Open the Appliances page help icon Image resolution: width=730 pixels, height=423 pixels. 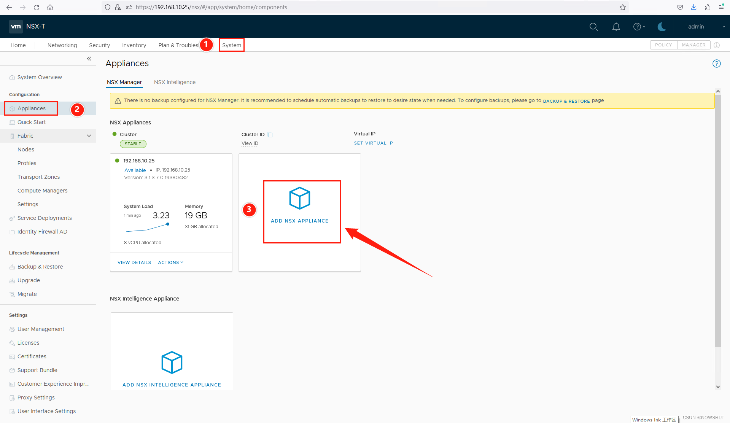717,64
